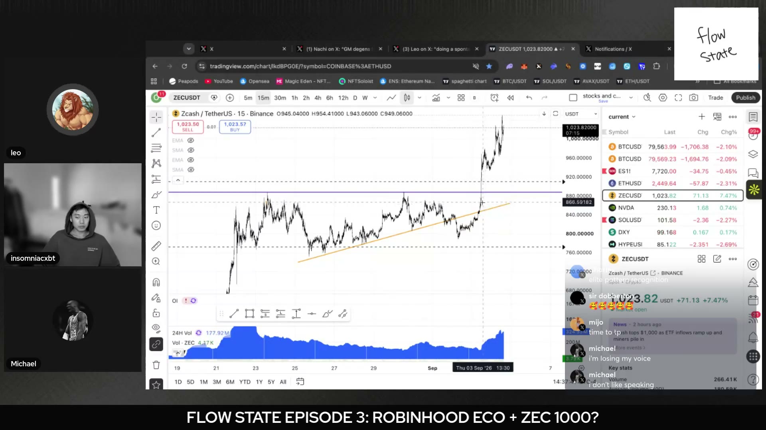Collapse the indicator legend
This screenshot has height=430, width=766.
[178, 180]
